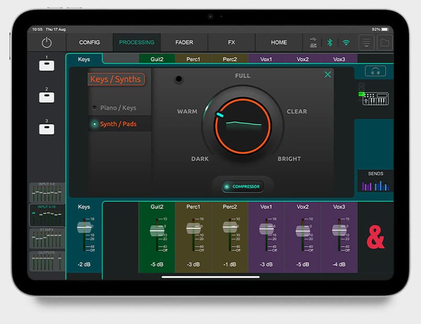This screenshot has width=421, height=324.
Task: Select scene slot 3 icon
Action: pyautogui.click(x=47, y=129)
